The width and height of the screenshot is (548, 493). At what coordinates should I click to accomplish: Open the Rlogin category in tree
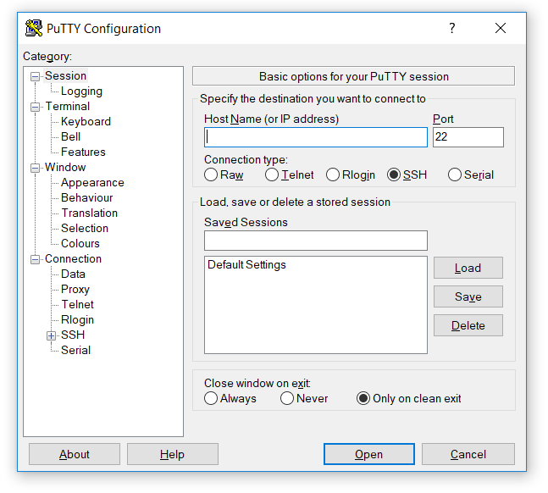pyautogui.click(x=77, y=320)
